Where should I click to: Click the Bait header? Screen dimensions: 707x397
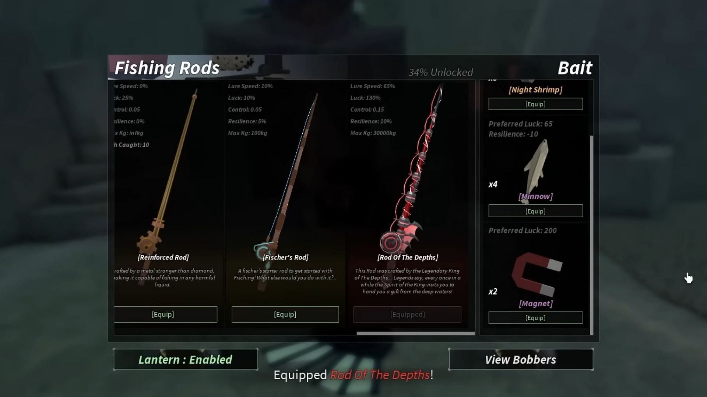click(575, 68)
